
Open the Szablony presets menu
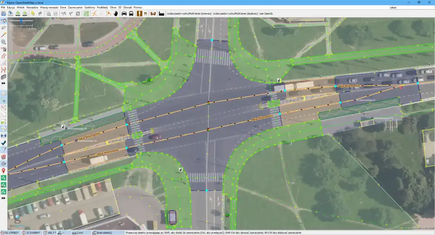click(90, 8)
